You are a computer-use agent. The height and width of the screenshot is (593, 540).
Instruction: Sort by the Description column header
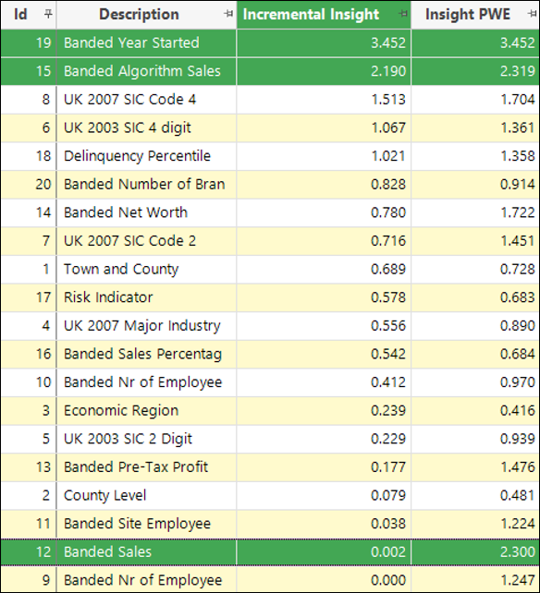coord(139,15)
